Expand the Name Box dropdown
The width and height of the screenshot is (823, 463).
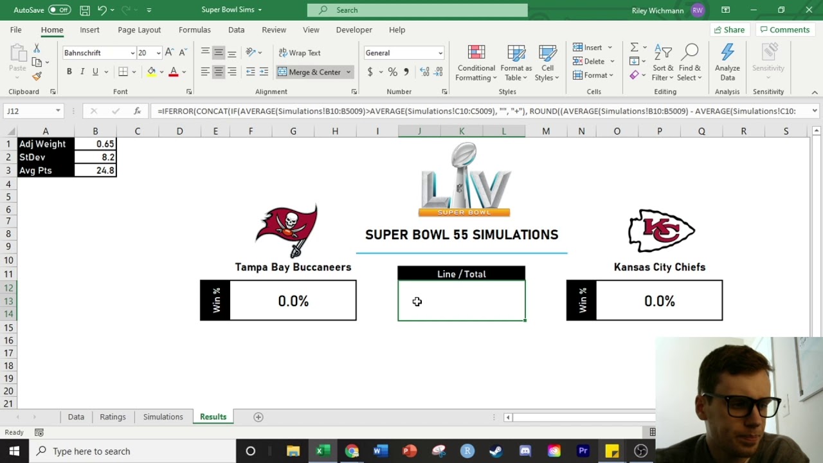58,111
